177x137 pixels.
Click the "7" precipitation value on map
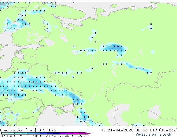coord(77,100)
